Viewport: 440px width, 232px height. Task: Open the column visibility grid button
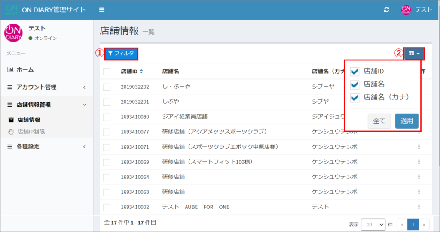[414, 54]
